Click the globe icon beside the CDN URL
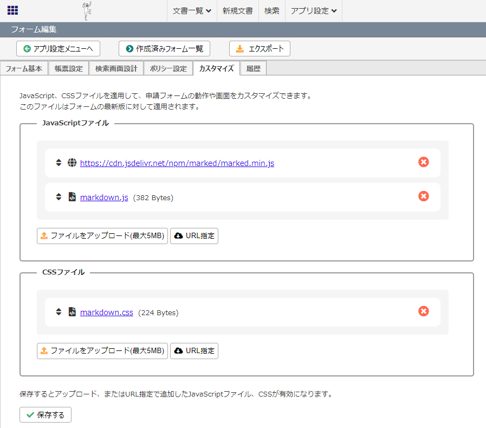486x428 pixels. (72, 163)
